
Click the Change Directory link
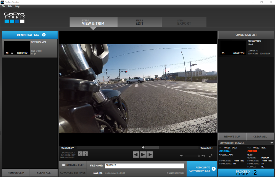point(175,173)
